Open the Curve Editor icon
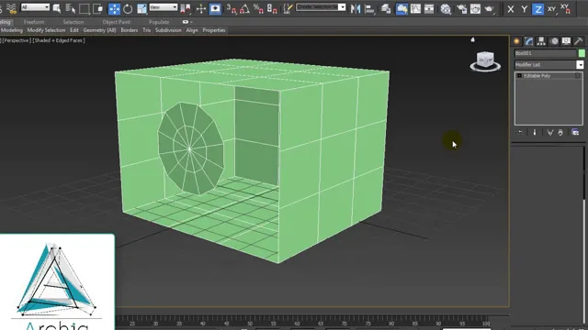The image size is (588, 330). pos(415,8)
